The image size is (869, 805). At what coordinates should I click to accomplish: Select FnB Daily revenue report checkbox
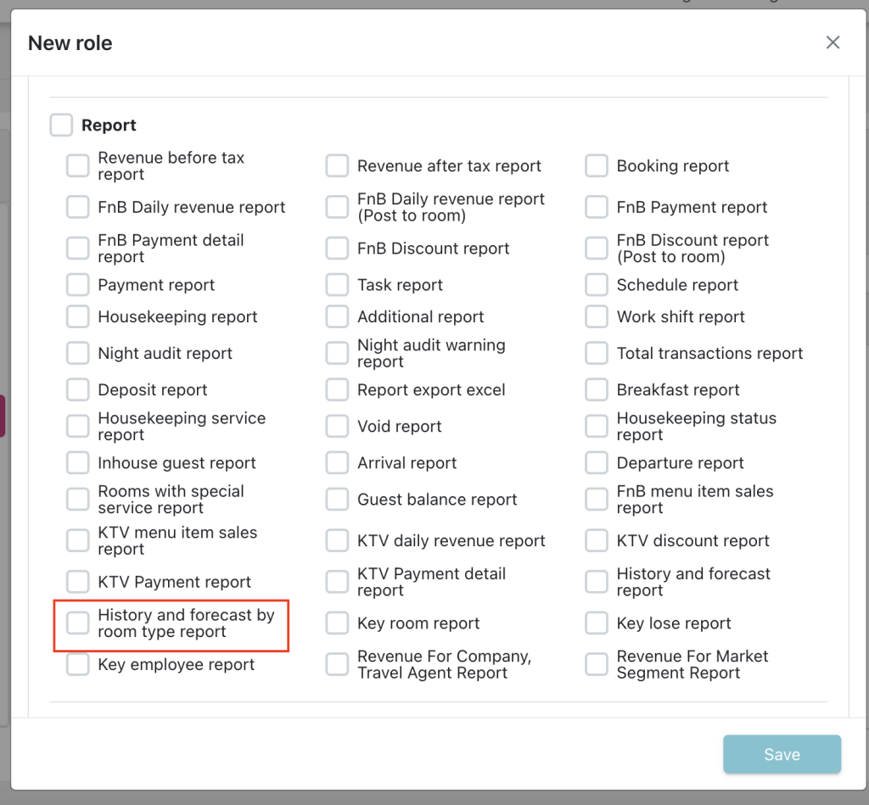pos(78,207)
